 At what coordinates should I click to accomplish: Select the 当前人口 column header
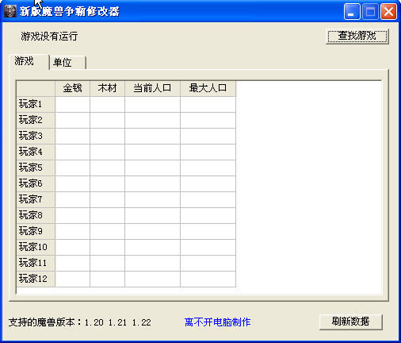(152, 88)
